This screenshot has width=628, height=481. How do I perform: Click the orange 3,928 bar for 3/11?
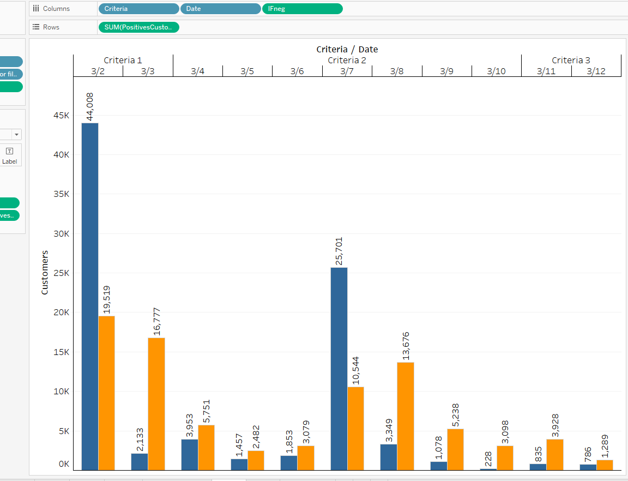coord(554,454)
